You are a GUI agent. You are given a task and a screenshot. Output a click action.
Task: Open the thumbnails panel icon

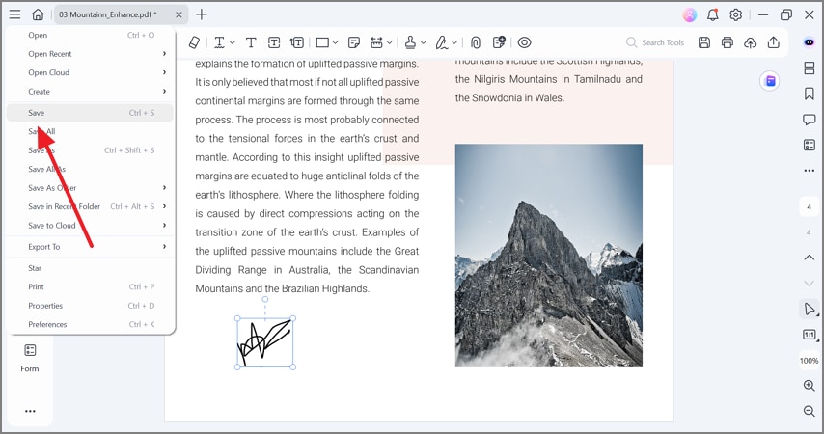(x=810, y=68)
